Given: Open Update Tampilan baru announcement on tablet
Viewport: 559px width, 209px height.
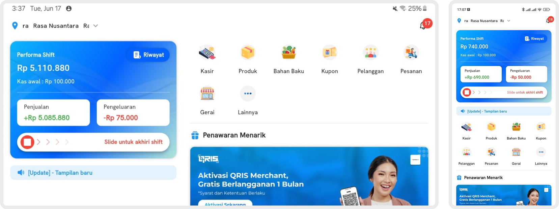Looking at the screenshot, I should point(93,173).
